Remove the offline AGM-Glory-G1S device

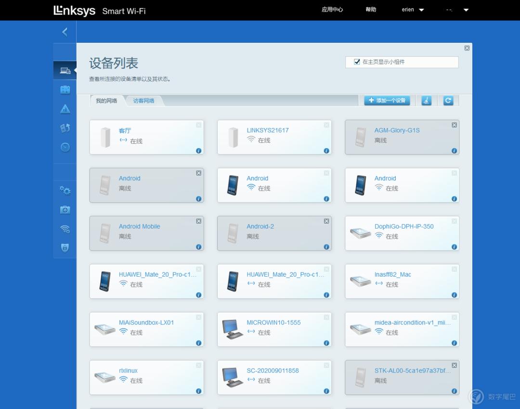pyautogui.click(x=454, y=125)
